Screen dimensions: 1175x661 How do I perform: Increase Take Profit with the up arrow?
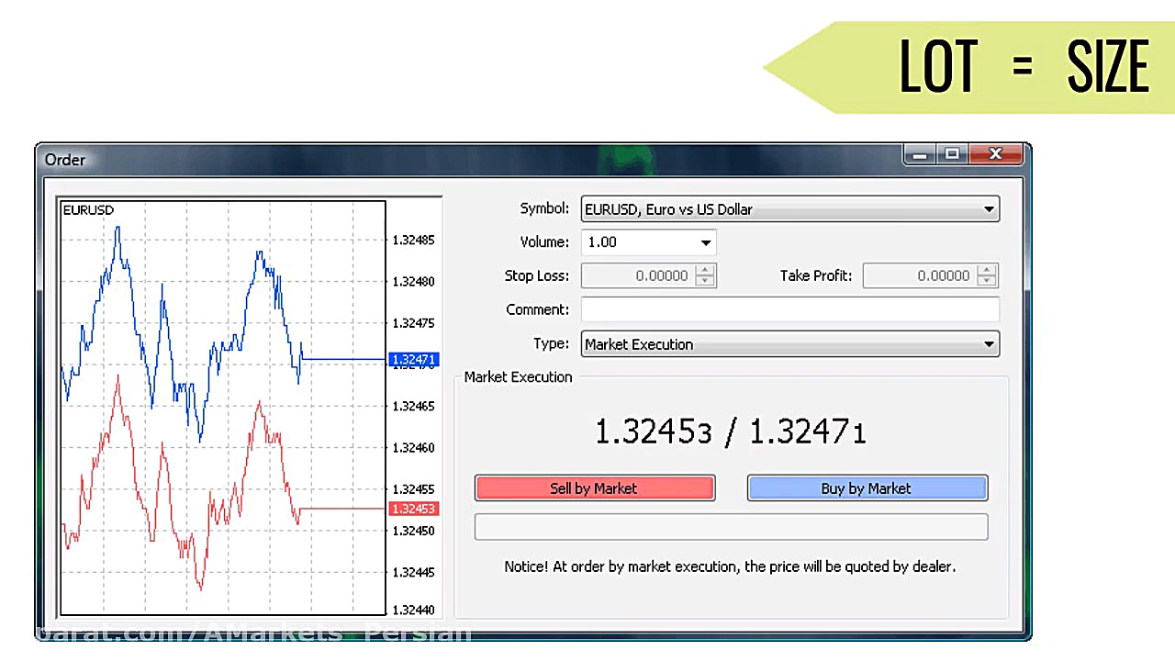(x=987, y=270)
